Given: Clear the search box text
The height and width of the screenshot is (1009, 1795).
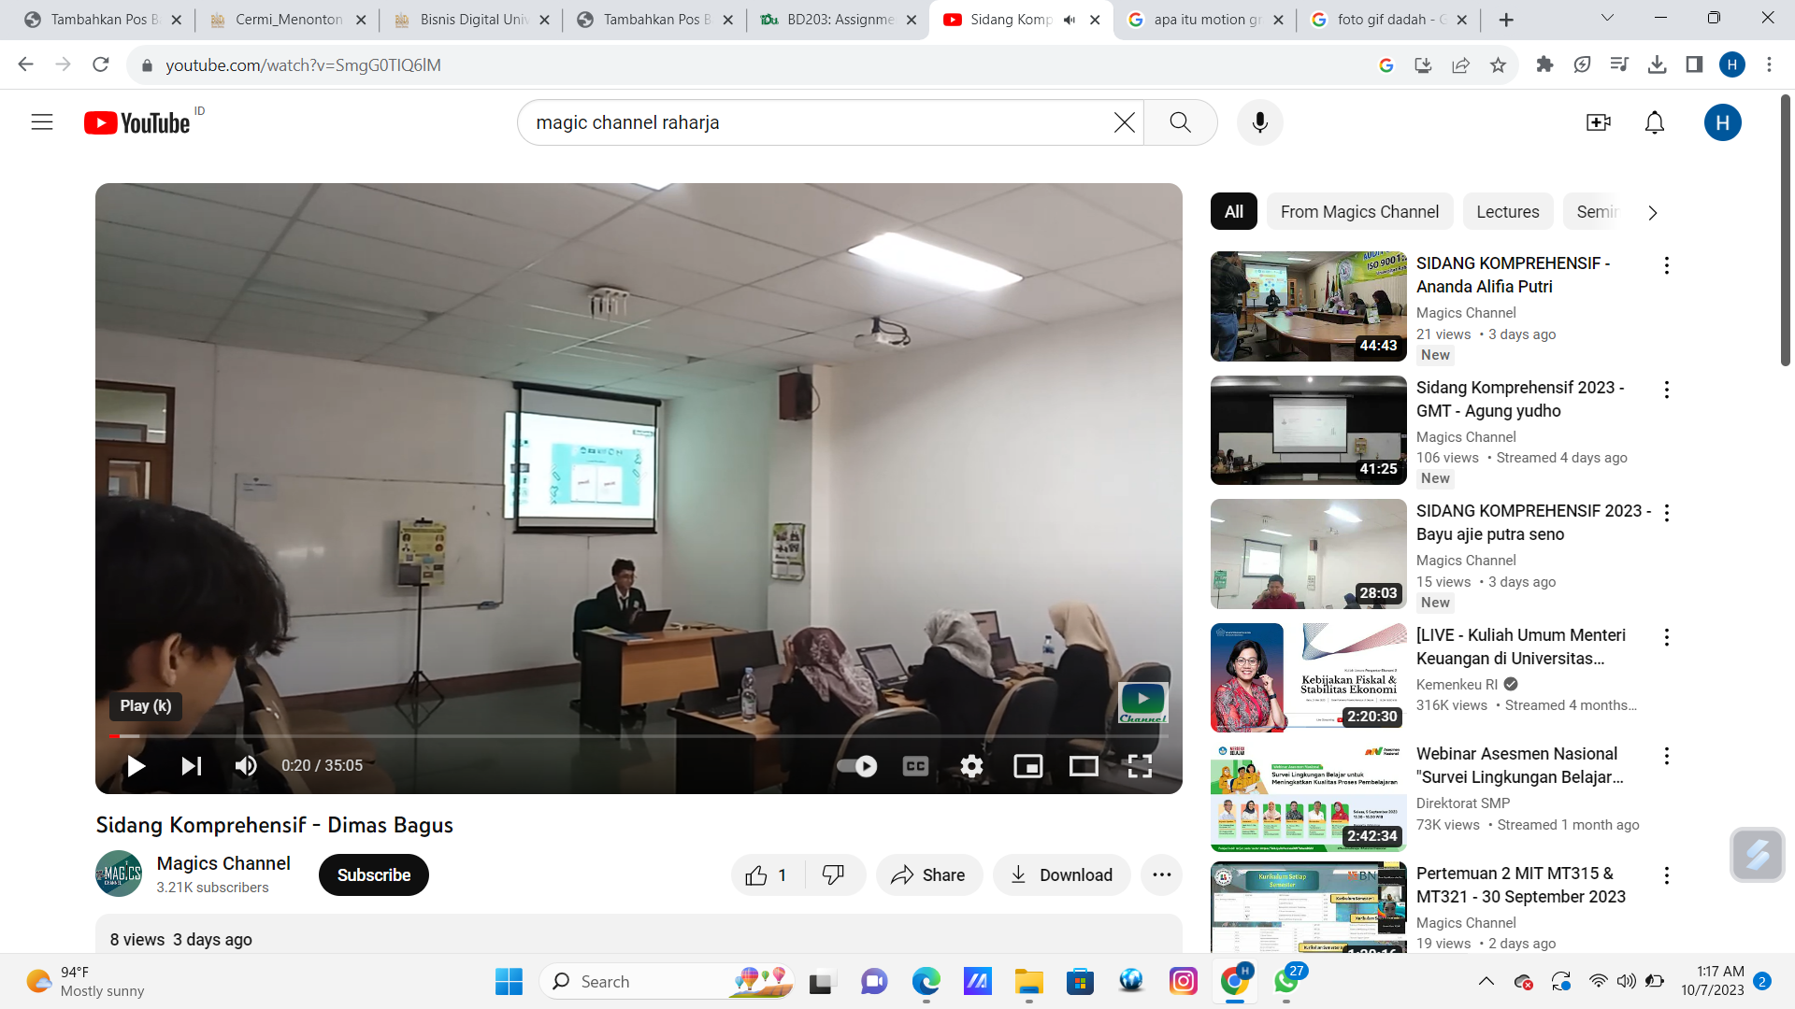Looking at the screenshot, I should (x=1125, y=122).
